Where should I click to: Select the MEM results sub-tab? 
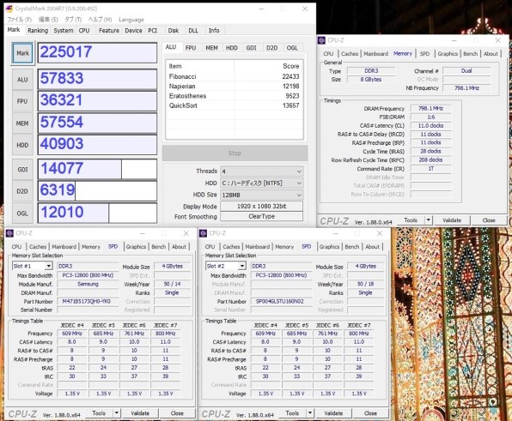211,48
